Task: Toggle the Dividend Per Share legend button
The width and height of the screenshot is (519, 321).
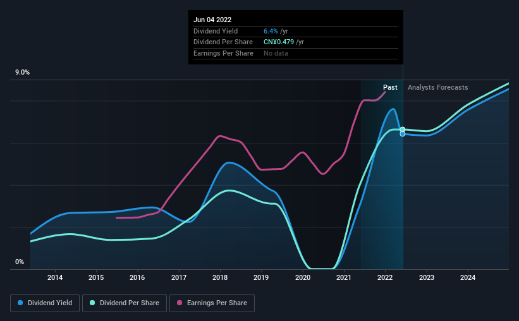Action: pos(125,303)
